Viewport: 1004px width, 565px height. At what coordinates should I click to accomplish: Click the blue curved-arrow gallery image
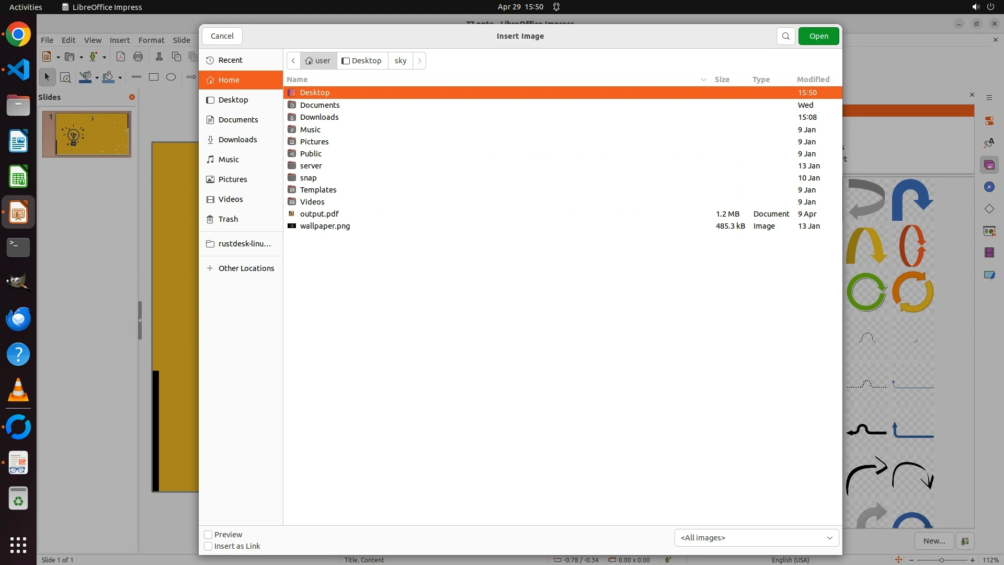[x=912, y=199]
